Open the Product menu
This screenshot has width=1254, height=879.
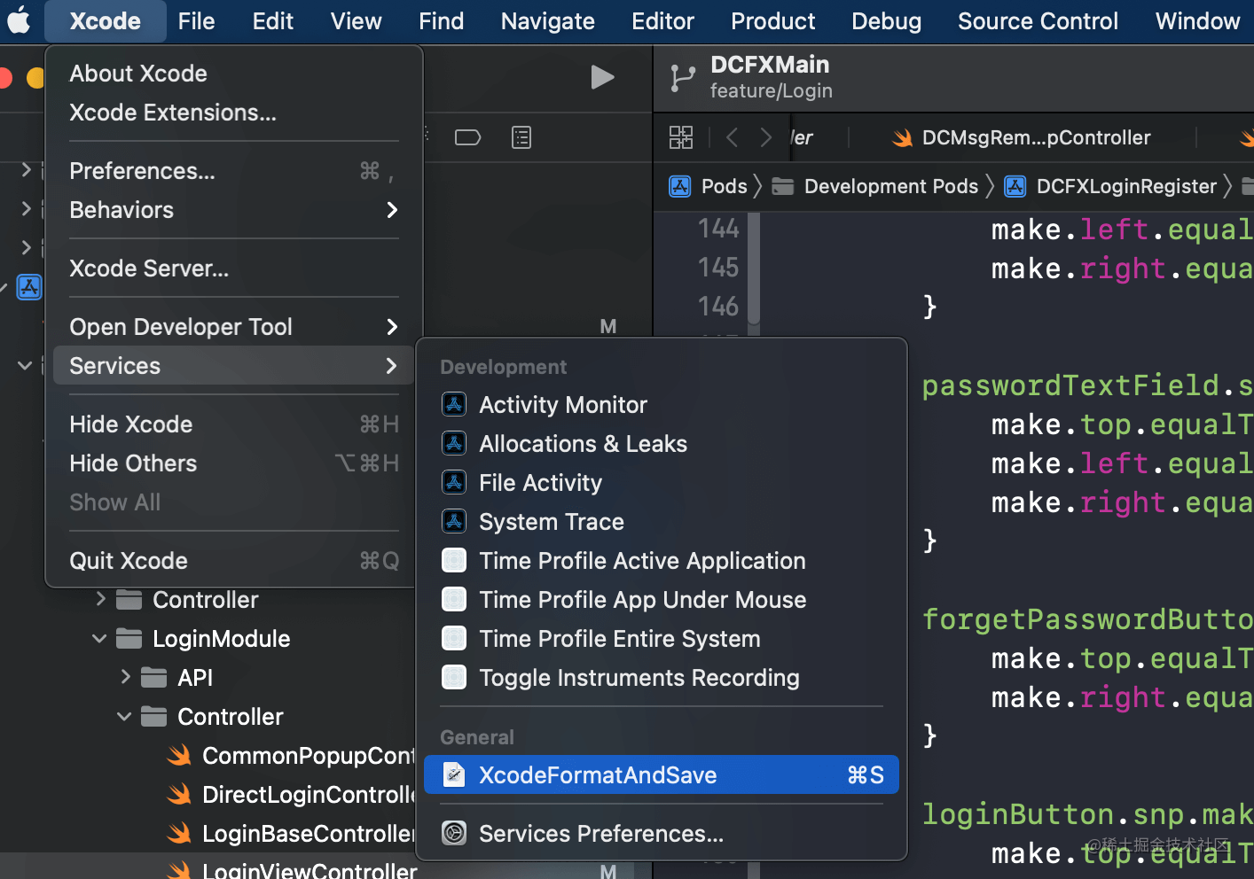point(772,21)
